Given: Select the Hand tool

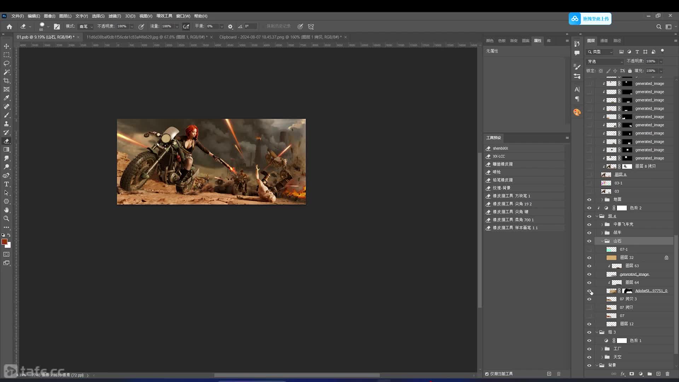Looking at the screenshot, I should click(x=6, y=210).
